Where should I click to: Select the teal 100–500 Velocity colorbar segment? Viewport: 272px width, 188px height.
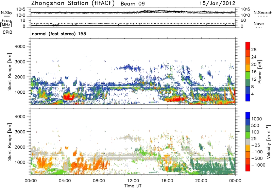248,129
